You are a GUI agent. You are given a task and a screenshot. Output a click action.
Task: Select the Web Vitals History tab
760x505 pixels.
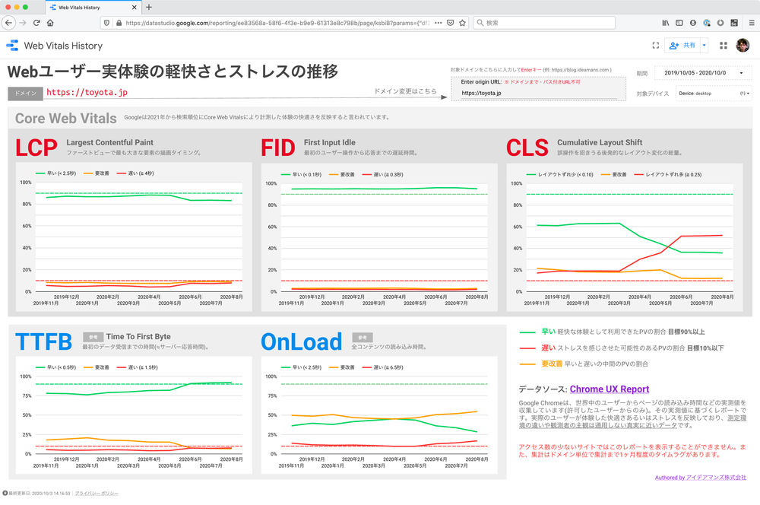pyautogui.click(x=92, y=8)
